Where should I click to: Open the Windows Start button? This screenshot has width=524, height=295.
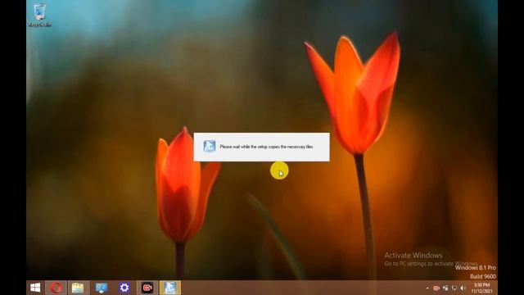coord(35,288)
